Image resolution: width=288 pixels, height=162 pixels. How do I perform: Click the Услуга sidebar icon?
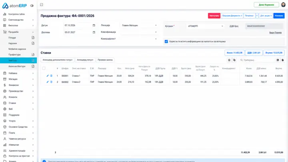5,121
